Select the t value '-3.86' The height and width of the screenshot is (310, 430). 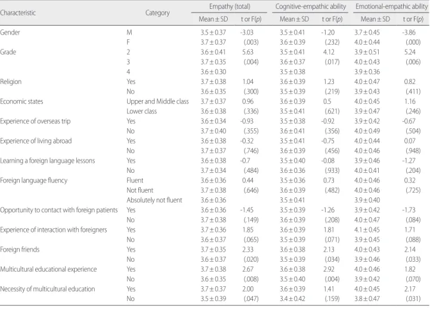tap(409, 32)
